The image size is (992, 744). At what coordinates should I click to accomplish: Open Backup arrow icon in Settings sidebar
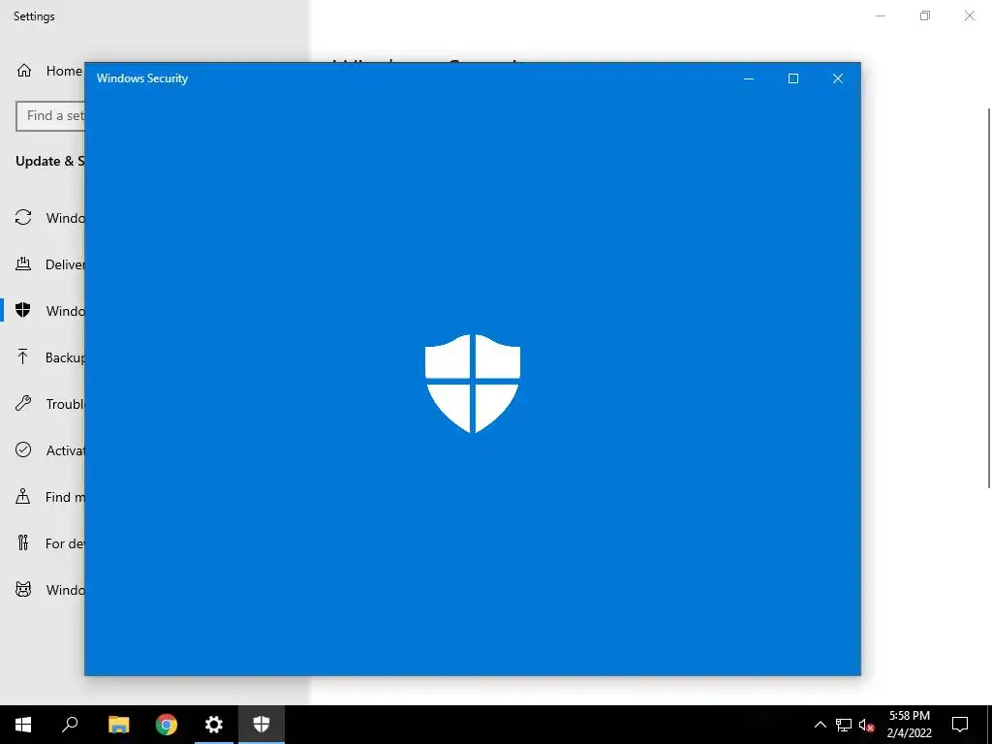click(x=23, y=357)
